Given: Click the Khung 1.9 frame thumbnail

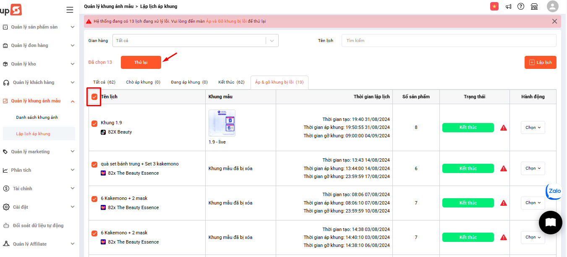Looking at the screenshot, I should click(222, 123).
